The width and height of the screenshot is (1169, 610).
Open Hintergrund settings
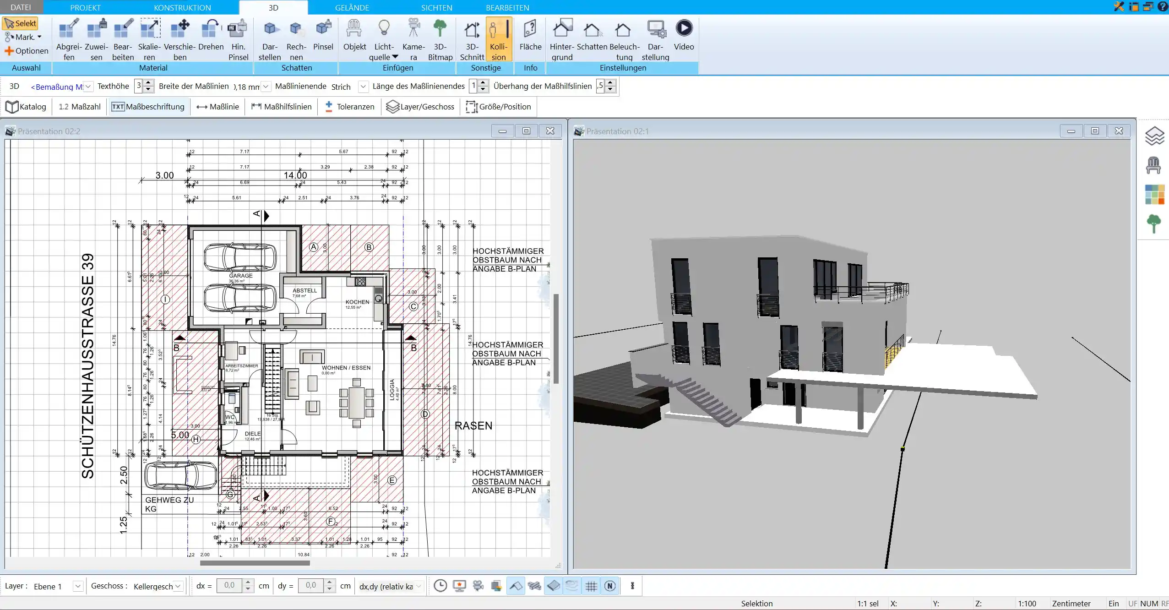coord(562,40)
